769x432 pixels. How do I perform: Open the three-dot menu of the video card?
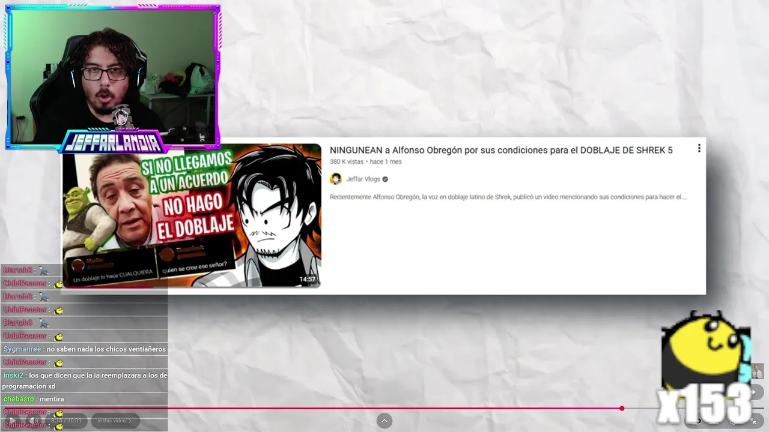(x=699, y=148)
